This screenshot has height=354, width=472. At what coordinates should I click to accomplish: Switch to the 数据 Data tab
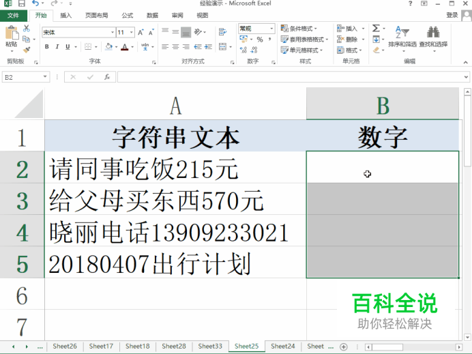point(152,16)
